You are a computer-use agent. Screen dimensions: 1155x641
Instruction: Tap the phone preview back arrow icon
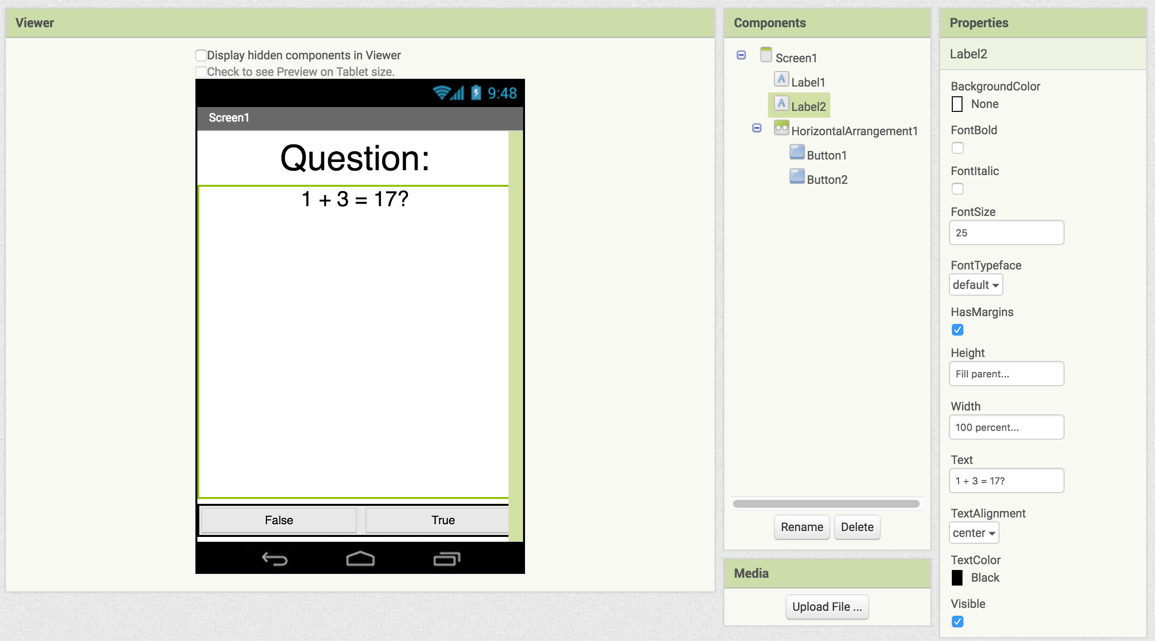[x=275, y=559]
